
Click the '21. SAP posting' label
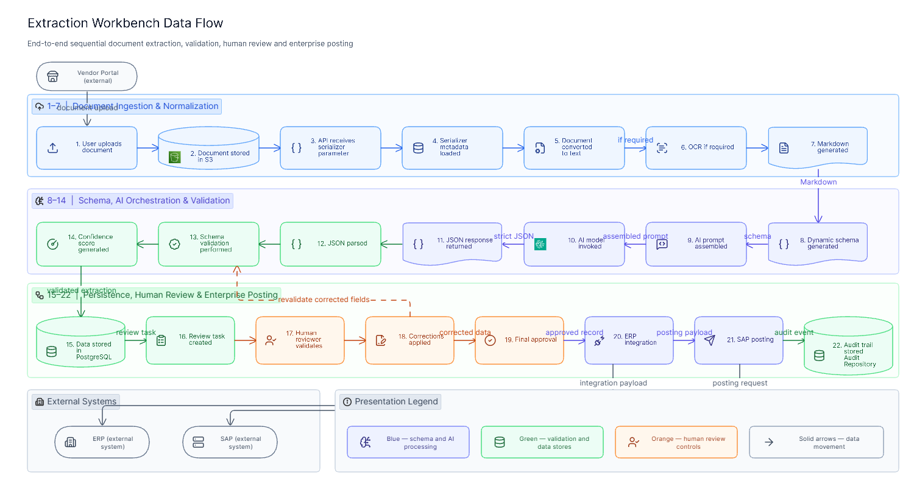coord(750,340)
